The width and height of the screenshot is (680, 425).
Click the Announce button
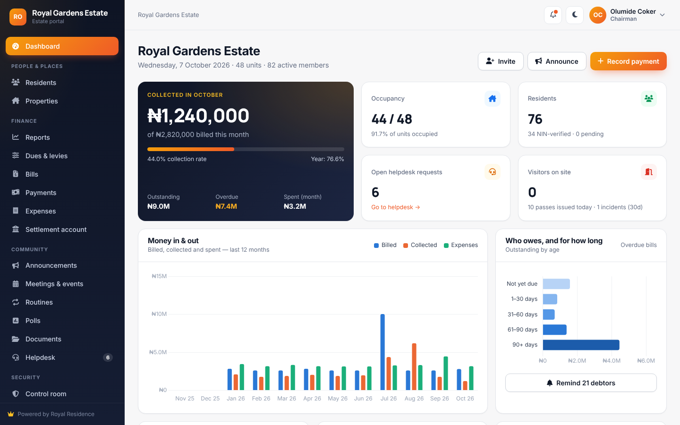(557, 61)
